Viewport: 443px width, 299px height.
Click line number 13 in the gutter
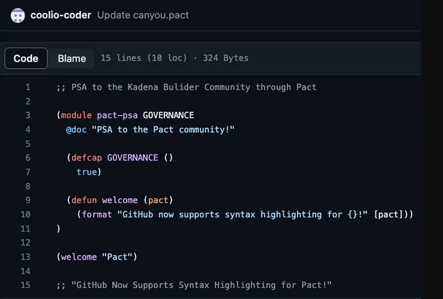[x=25, y=257]
